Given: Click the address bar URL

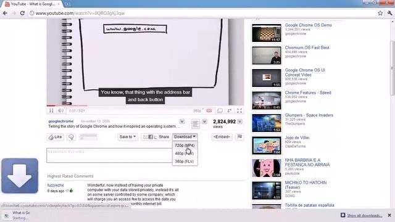Looking at the screenshot, I should point(80,13).
